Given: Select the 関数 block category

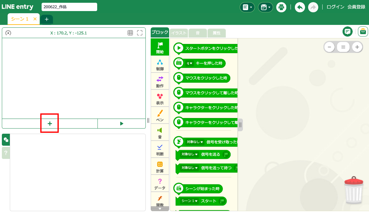Looking at the screenshot, I should point(160,199).
